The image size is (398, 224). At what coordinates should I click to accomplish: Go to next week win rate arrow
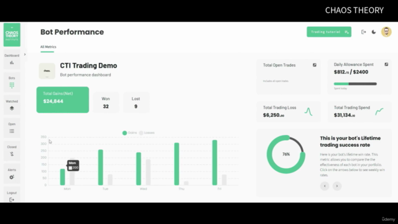pyautogui.click(x=337, y=186)
